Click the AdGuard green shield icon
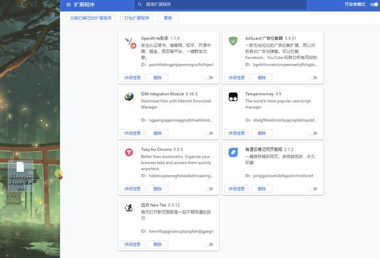The height and width of the screenshot is (258, 380). [x=233, y=41]
